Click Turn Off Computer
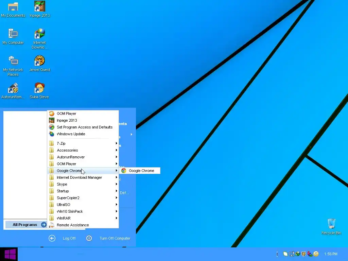The height and width of the screenshot is (261, 348). [x=108, y=238]
